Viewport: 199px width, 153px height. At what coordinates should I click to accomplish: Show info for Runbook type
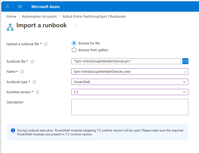tap(34, 82)
